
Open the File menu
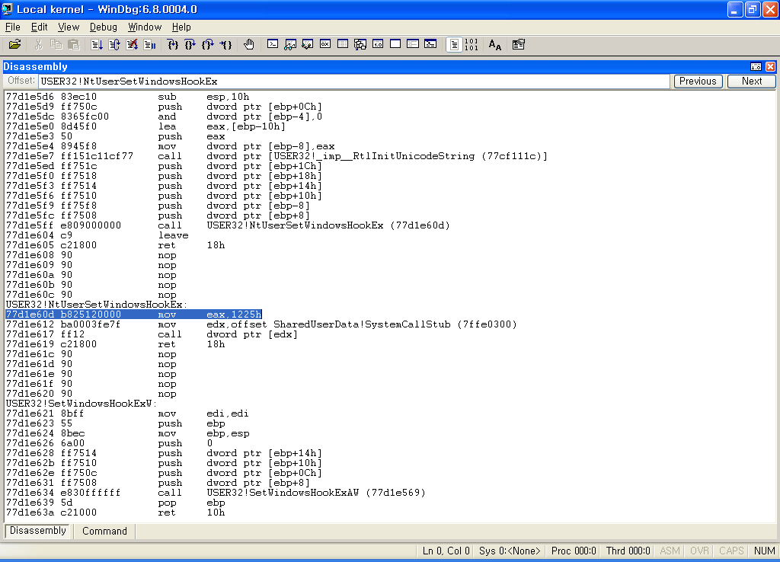tap(12, 27)
